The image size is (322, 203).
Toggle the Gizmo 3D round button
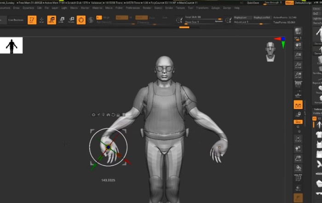(x=81, y=20)
